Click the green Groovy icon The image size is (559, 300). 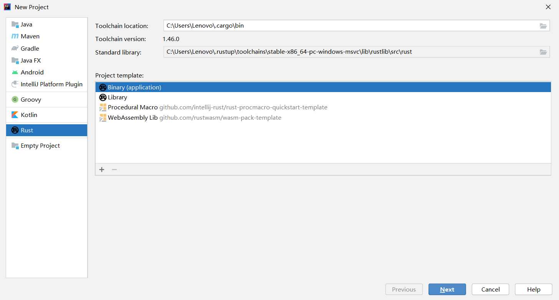point(15,99)
